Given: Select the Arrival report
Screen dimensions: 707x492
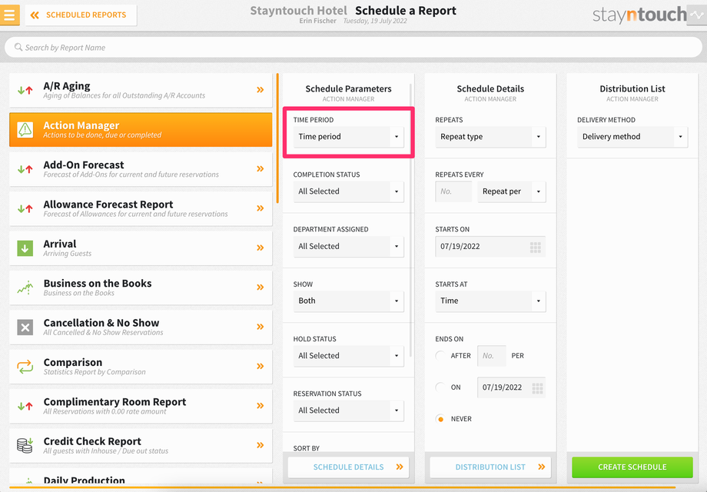Looking at the screenshot, I should click(x=141, y=248).
